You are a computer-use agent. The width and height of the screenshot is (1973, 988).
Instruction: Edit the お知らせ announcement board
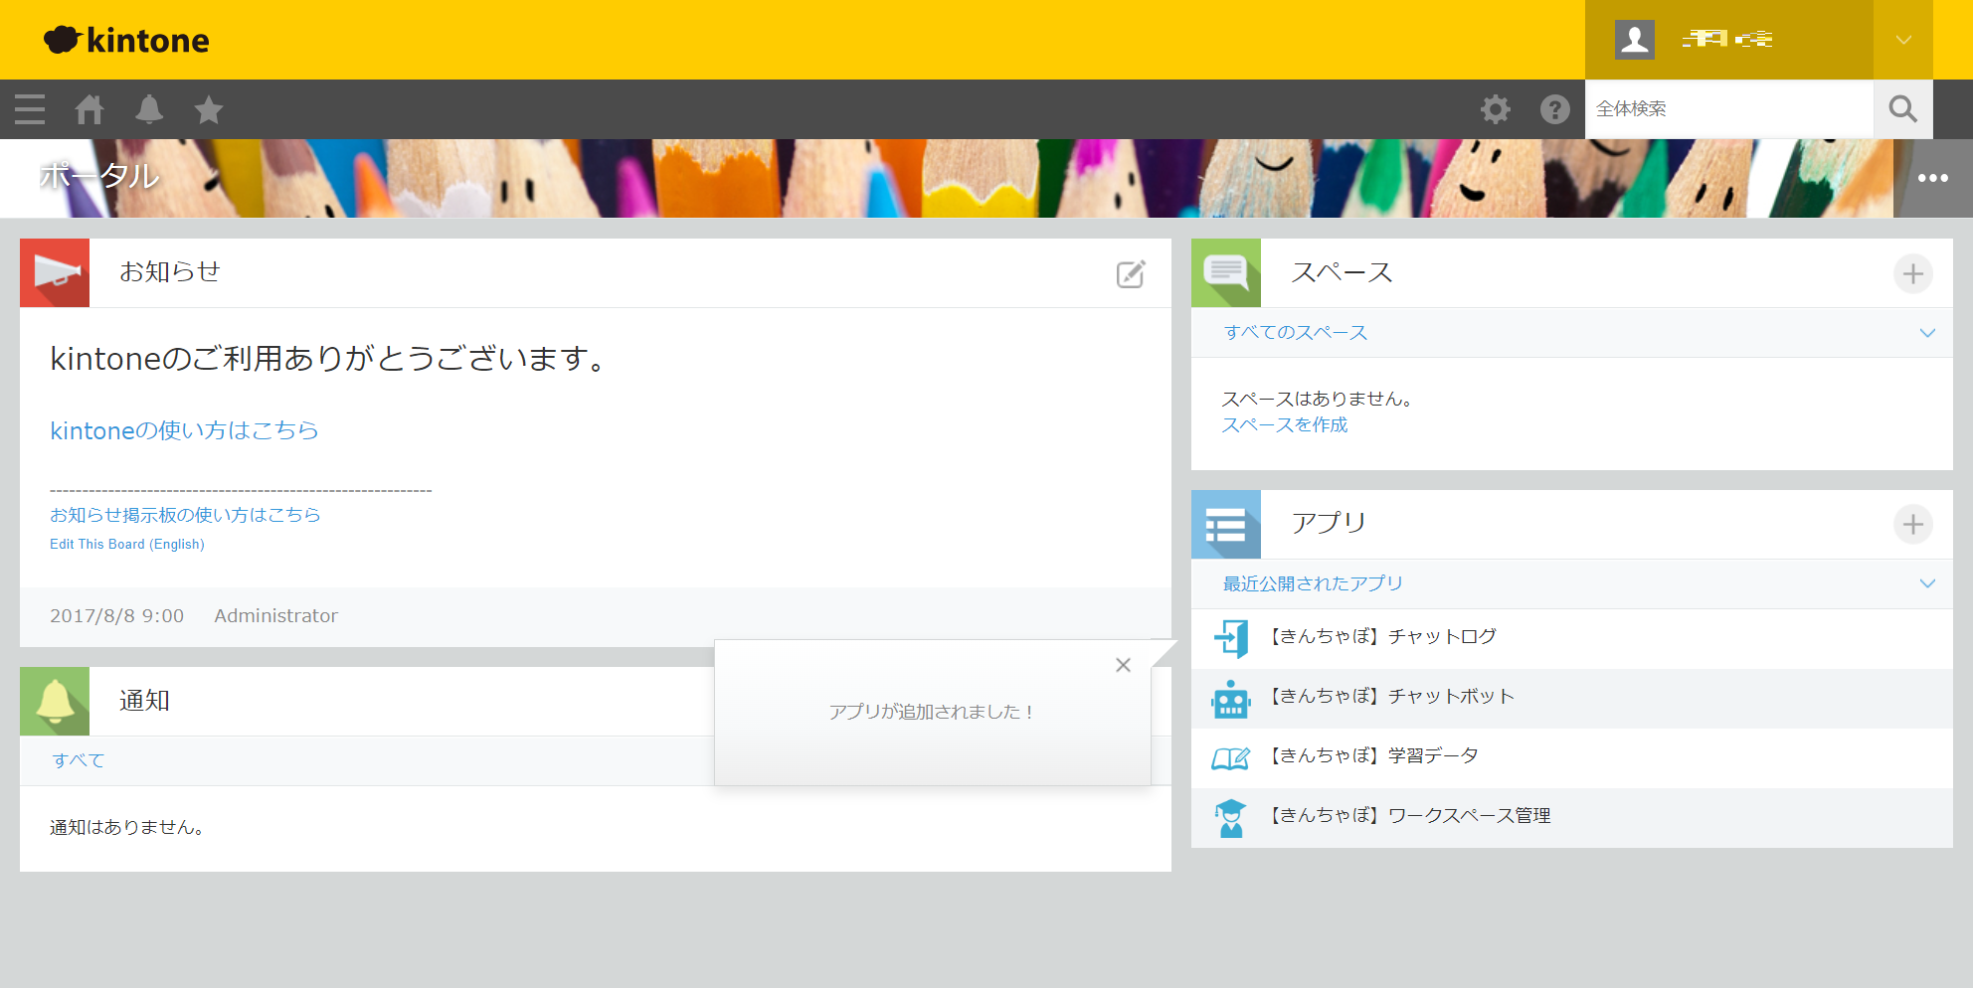pyautogui.click(x=1131, y=274)
